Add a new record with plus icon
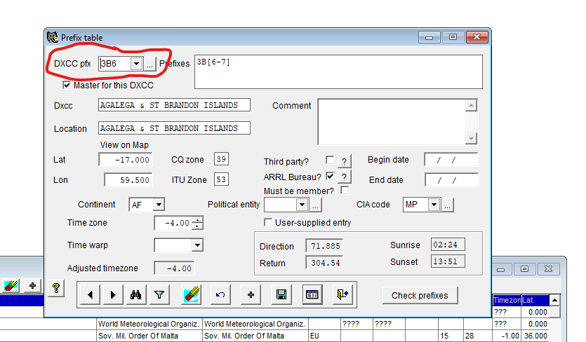 coord(251,295)
